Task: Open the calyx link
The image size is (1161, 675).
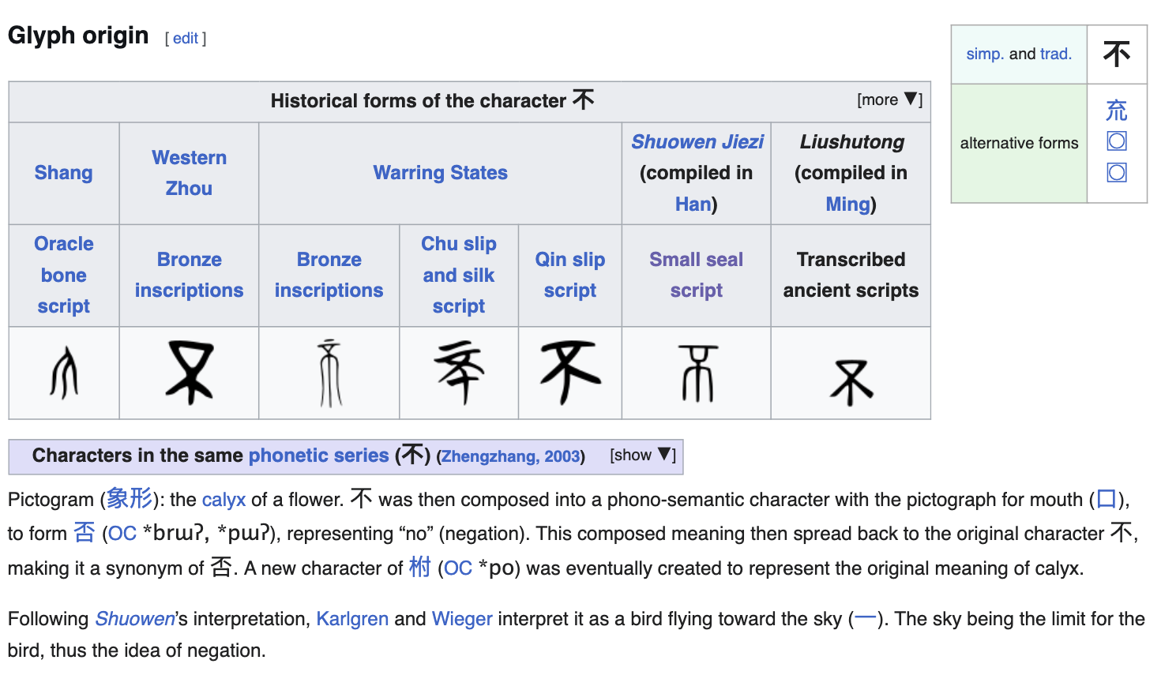Action: point(224,500)
